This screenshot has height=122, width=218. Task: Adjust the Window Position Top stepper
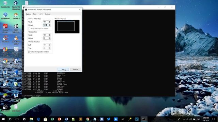pyautogui.click(x=50, y=48)
